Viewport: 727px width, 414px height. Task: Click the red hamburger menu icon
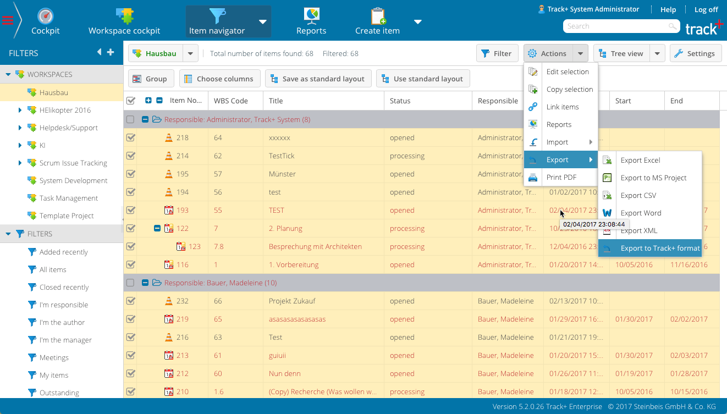pos(8,21)
